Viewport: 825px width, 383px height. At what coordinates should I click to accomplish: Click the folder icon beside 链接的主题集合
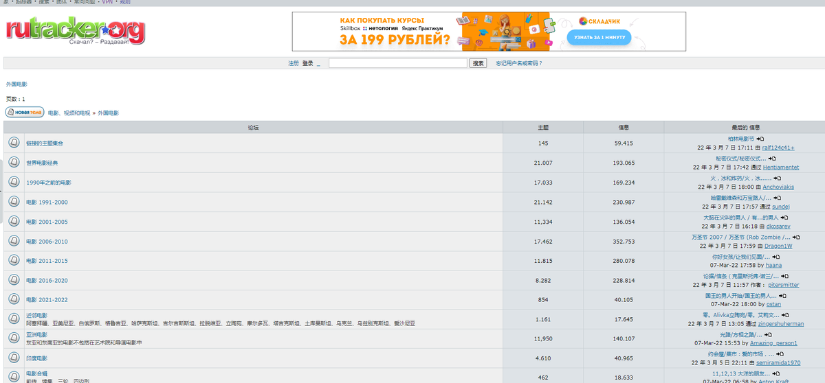click(14, 143)
